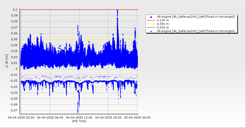Click the 0,02 y-axis label
This screenshot has height=128, width=246.
14,57
